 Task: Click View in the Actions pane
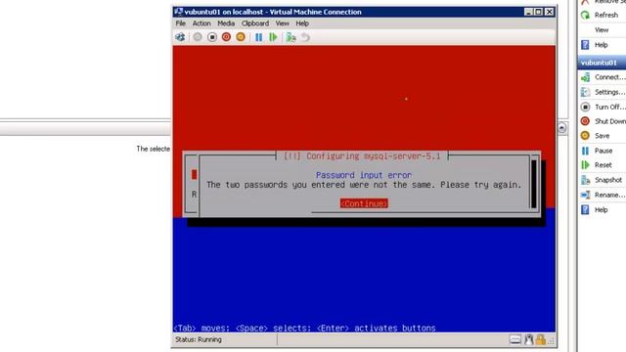click(602, 30)
